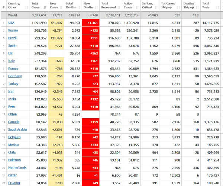Open the Peru country link
This screenshot has height=186, width=223.
pyautogui.click(x=12, y=107)
